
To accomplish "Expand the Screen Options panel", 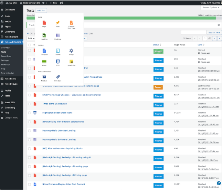I will click(211, 8).
